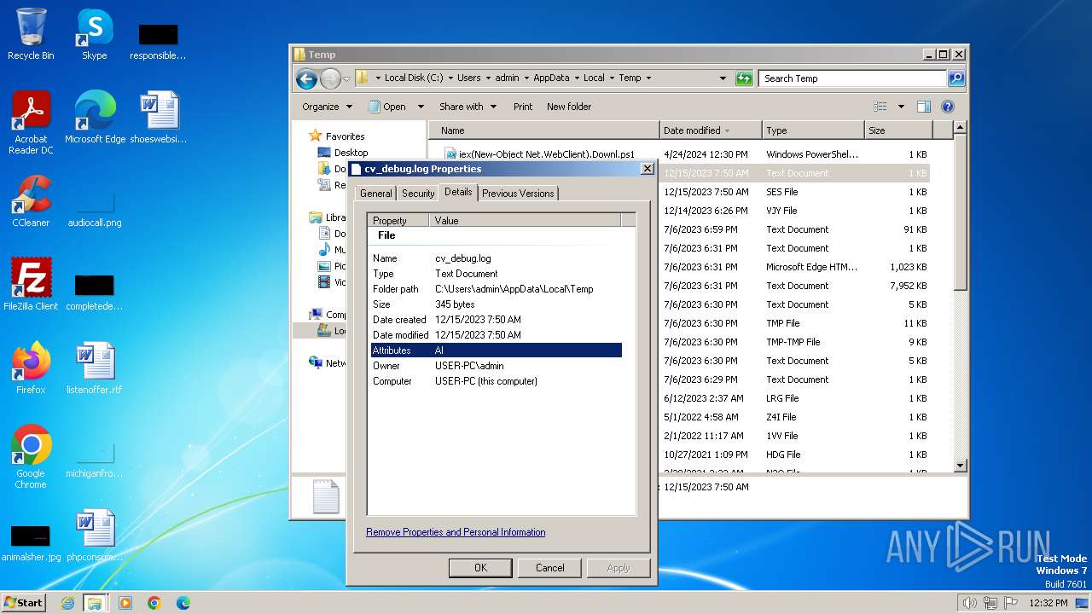
Task: Expand the Local Disk (C:) breadcrumb arrow
Action: point(450,78)
